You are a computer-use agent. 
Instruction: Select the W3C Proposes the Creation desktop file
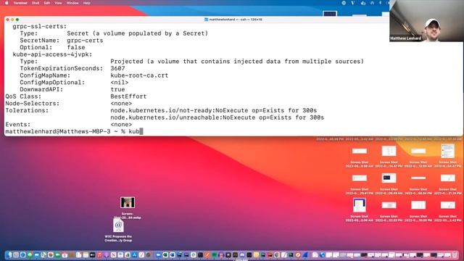click(x=118, y=231)
